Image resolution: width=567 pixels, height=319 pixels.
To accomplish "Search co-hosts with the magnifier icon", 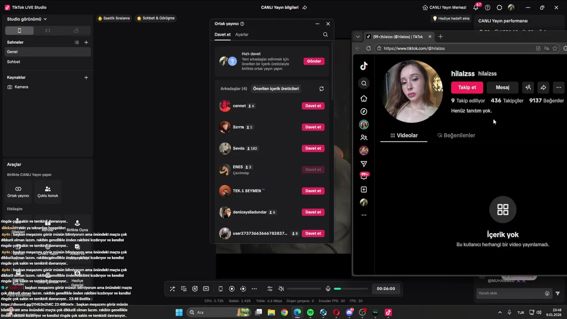I will [x=326, y=35].
